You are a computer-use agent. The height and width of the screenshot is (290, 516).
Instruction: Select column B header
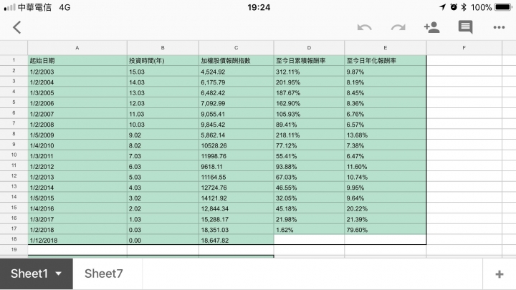click(x=163, y=48)
